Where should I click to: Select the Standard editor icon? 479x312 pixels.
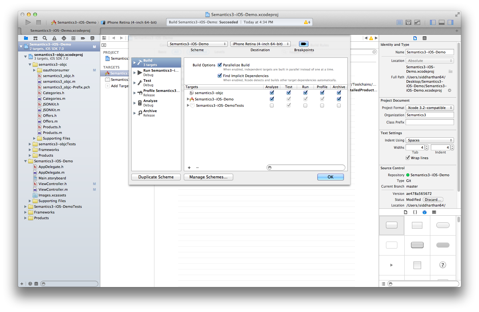click(x=400, y=22)
